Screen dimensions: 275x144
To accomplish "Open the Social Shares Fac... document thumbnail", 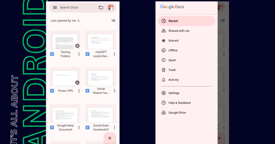I will [x=100, y=77].
